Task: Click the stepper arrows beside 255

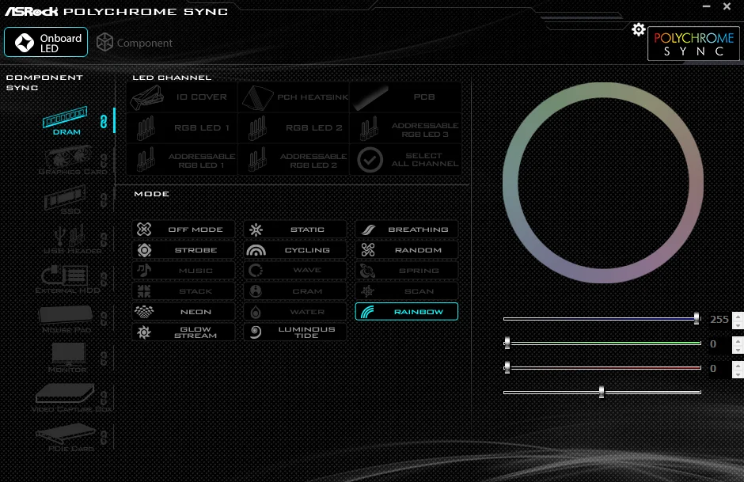Action: (738, 320)
